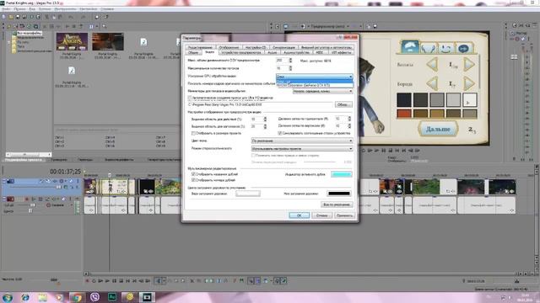Viewport: 540px width, 303px height.
Task: Open 'Инструменты' menu in menu bar
Action: pos(65,9)
